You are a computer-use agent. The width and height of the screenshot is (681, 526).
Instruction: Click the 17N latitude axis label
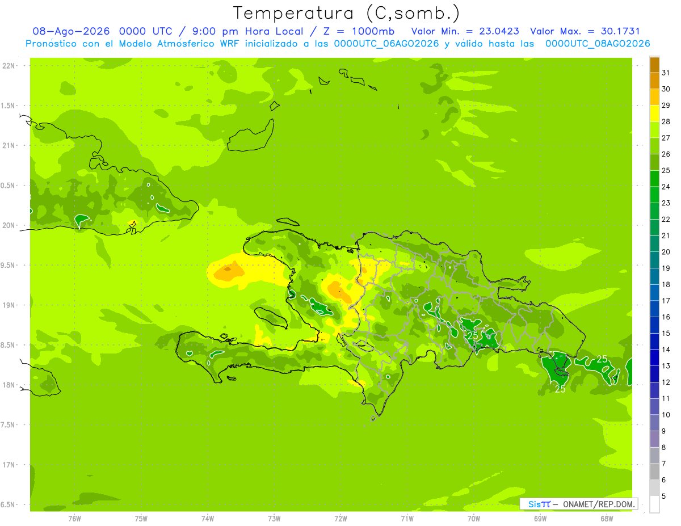pos(9,465)
